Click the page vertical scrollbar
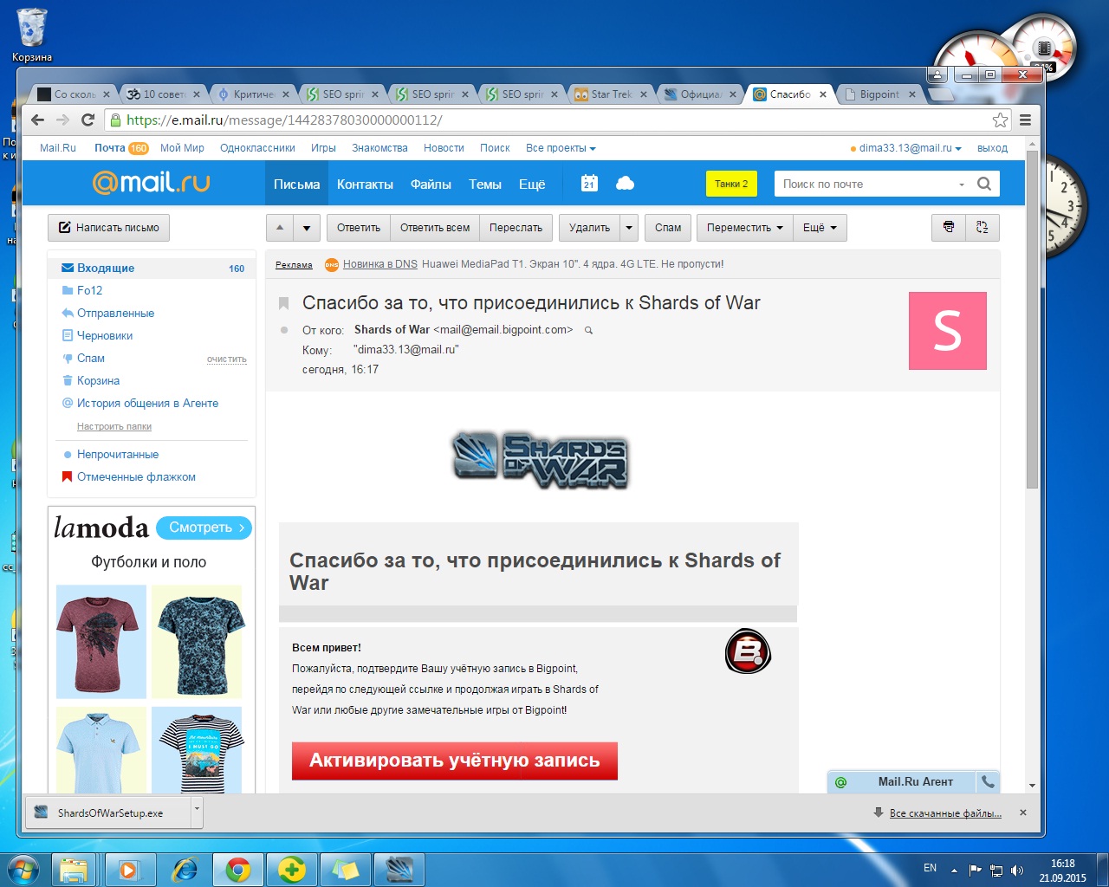Viewport: 1109px width, 887px height. [1032, 320]
